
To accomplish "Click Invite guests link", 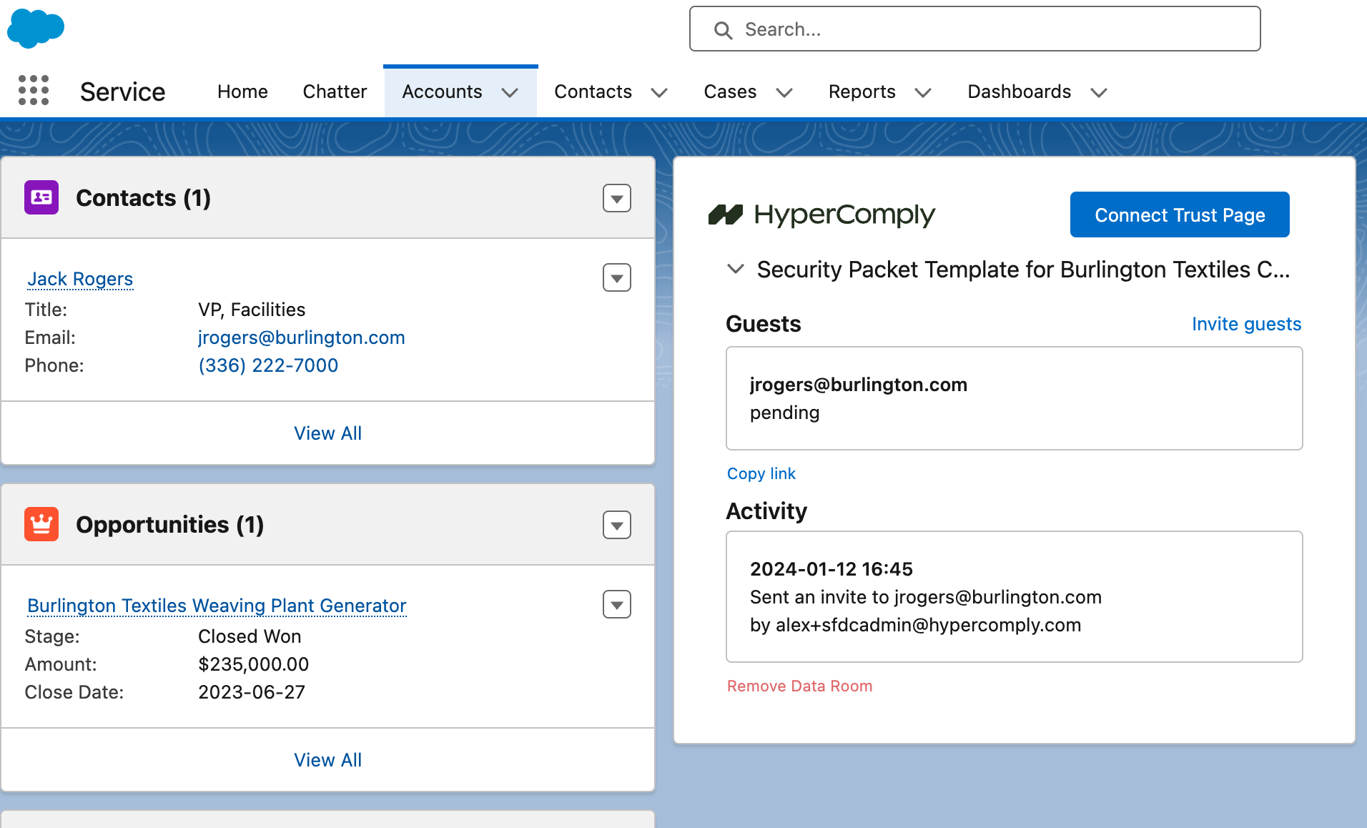I will pyautogui.click(x=1246, y=324).
